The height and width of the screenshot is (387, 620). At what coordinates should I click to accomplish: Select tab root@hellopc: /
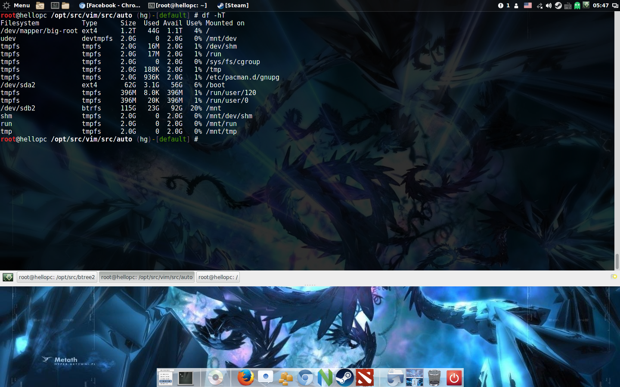click(x=218, y=277)
